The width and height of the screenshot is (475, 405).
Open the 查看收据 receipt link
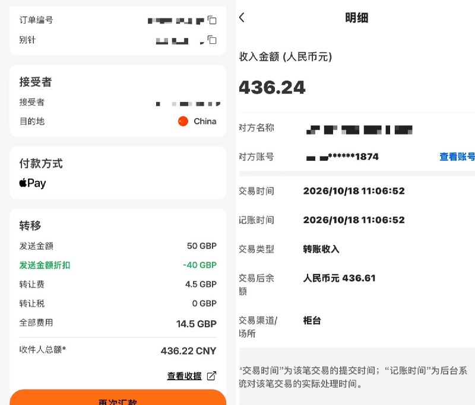[184, 376]
